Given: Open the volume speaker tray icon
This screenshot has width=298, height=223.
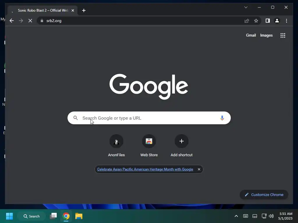Looking at the screenshot, I should coord(271,216).
